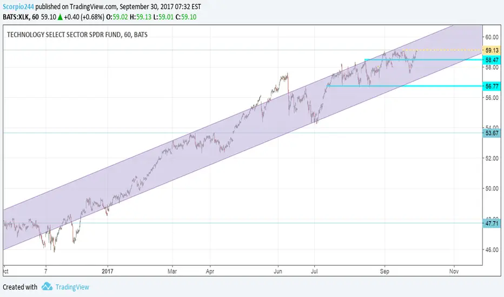
Task: Click the L:59.01 low value
Action: click(x=164, y=17)
